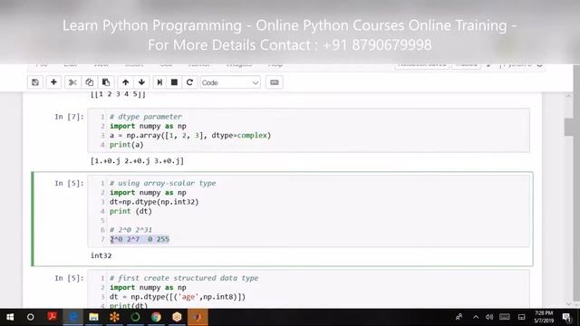Move the selected cell down

pyautogui.click(x=141, y=82)
